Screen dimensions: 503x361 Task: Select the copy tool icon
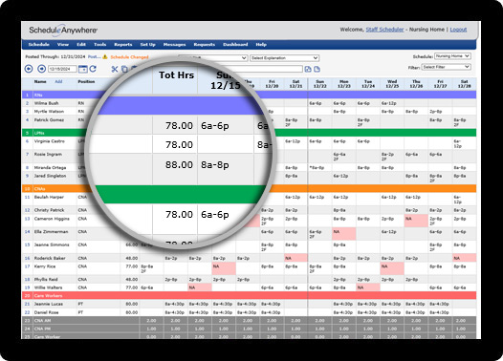[124, 69]
